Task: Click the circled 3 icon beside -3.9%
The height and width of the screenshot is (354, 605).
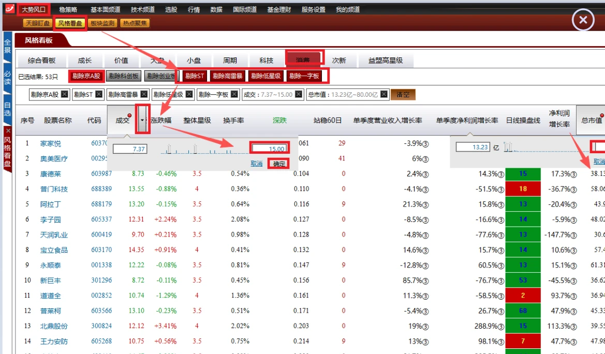Action: (425, 144)
